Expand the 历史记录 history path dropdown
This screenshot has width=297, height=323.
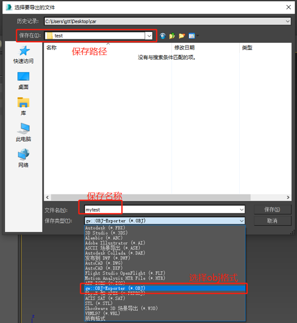point(287,21)
